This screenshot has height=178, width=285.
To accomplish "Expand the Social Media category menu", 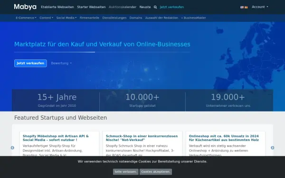I will pos(66,18).
